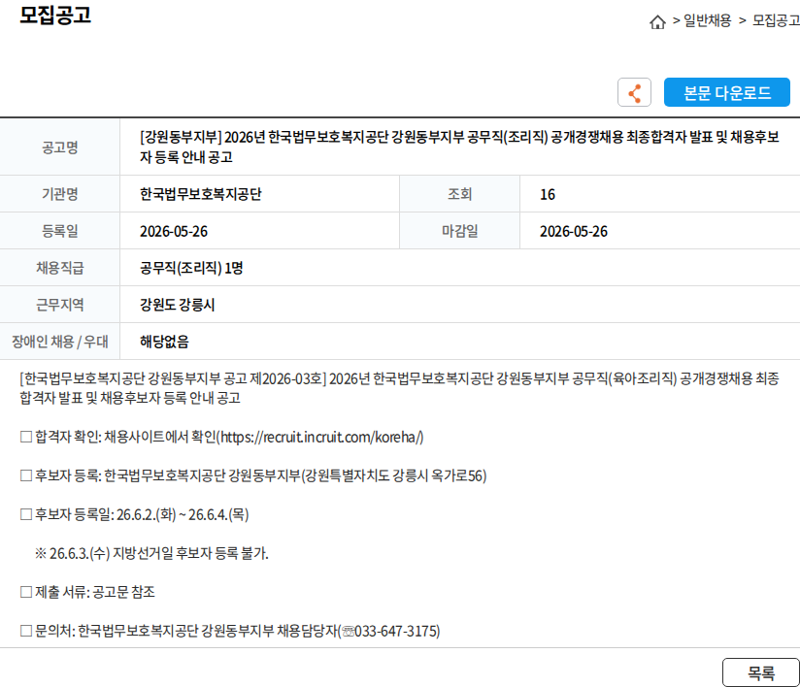Click the 장애인 채용 / 우대 label
The image size is (800, 687).
pos(59,342)
